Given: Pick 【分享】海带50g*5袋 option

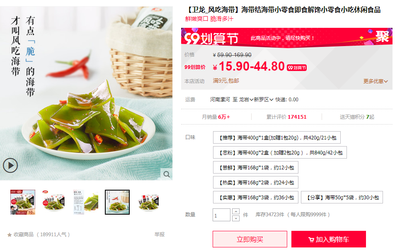Looking at the screenshot, I should pos(342,197).
